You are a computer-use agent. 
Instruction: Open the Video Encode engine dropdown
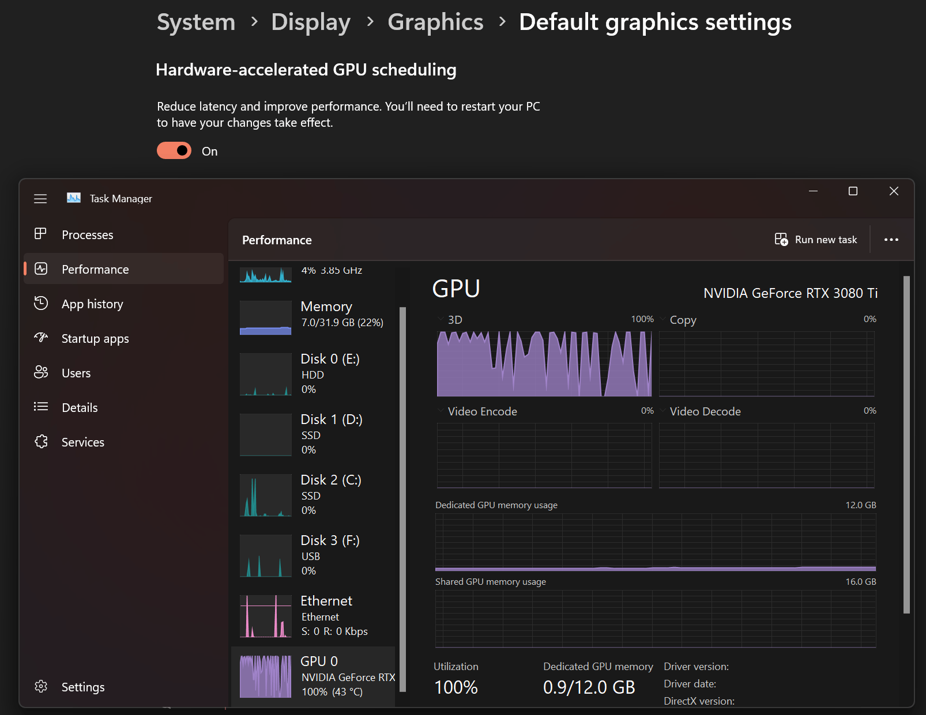tap(441, 411)
